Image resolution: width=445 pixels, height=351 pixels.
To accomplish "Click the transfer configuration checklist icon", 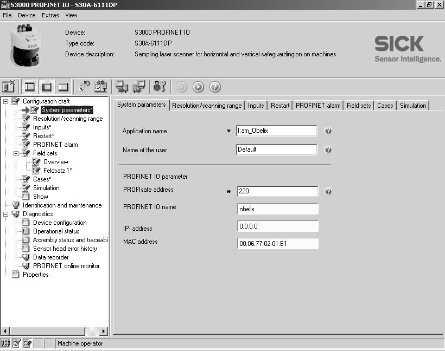I will [x=101, y=87].
